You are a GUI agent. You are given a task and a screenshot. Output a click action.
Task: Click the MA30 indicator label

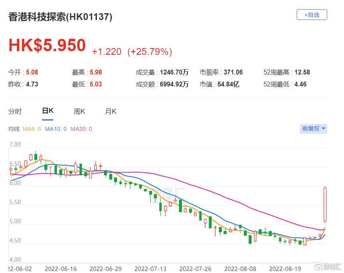coord(81,129)
